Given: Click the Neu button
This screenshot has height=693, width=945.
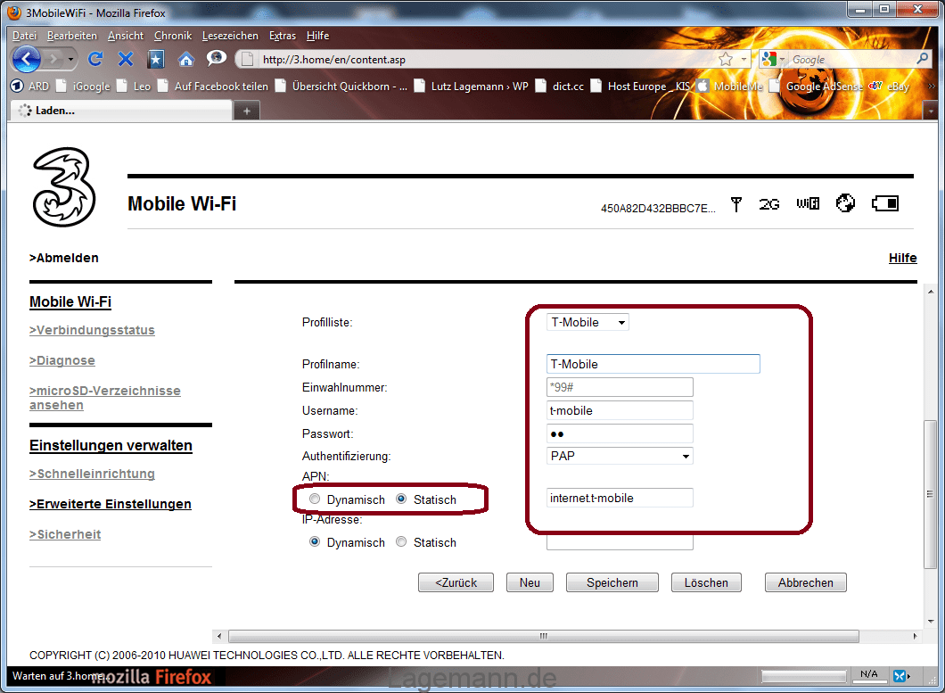Looking at the screenshot, I should pyautogui.click(x=530, y=582).
